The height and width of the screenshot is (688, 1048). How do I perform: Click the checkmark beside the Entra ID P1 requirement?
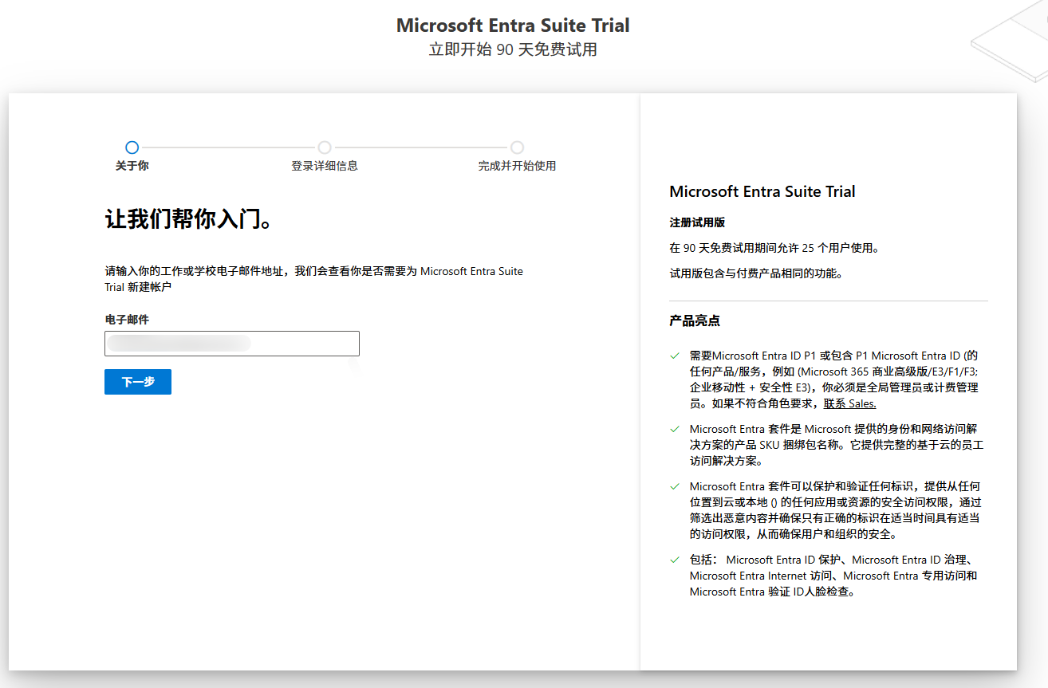point(675,356)
